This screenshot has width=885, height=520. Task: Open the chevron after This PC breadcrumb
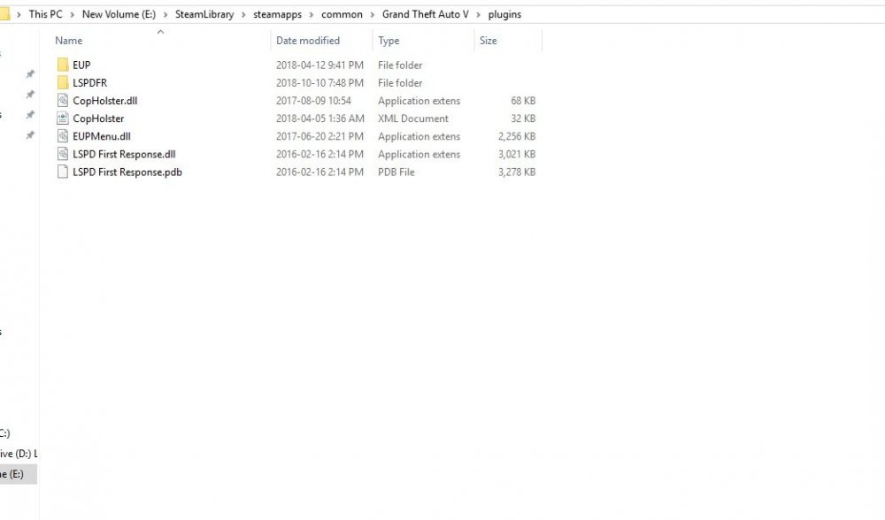point(73,15)
